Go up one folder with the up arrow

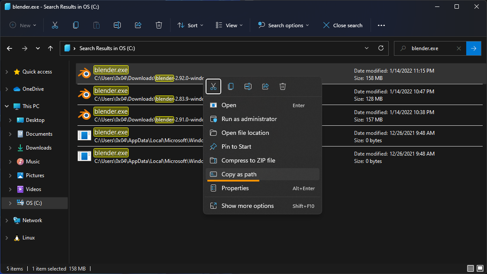(51, 48)
